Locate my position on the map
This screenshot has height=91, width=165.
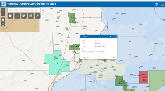coord(3,24)
